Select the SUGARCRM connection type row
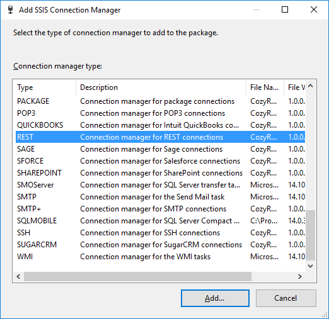Screen dimensions: 329x319 point(160,245)
